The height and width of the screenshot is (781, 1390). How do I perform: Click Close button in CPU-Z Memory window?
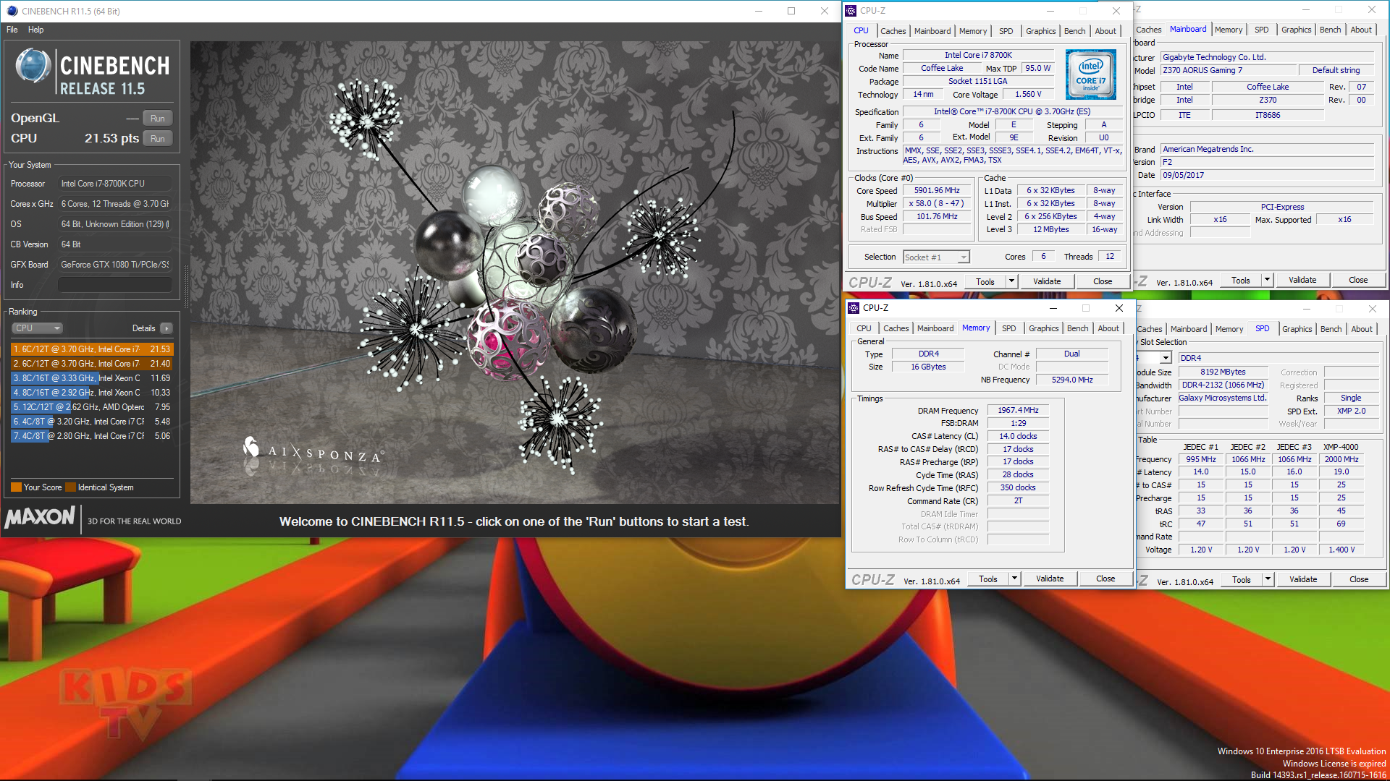coord(1105,579)
